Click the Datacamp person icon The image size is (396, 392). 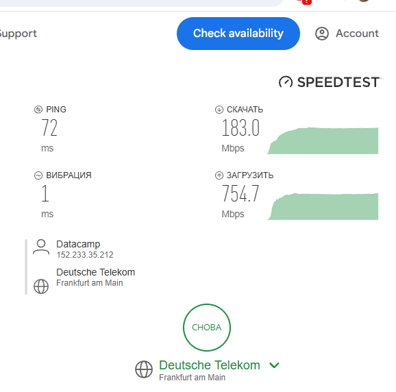(41, 247)
